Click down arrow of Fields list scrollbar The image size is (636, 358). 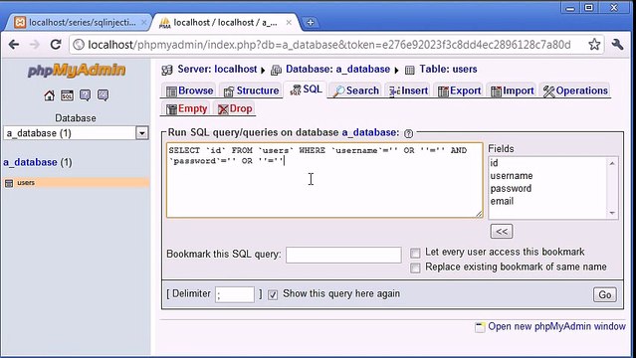[612, 213]
